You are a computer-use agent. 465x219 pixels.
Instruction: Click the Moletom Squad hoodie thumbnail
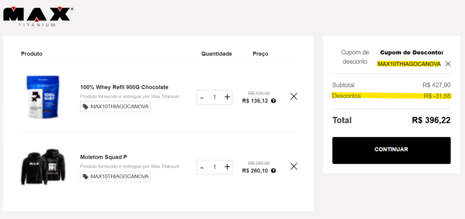pyautogui.click(x=44, y=167)
